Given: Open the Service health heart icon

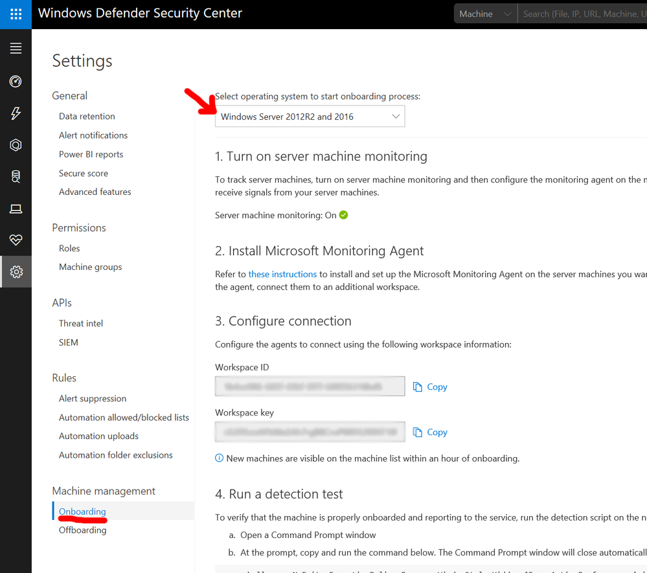Looking at the screenshot, I should [x=16, y=240].
